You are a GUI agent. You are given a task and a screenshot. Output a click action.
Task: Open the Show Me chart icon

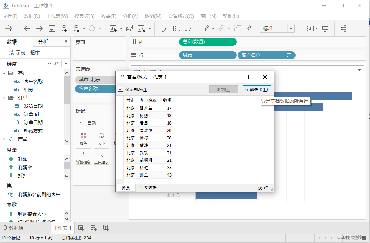point(309,29)
